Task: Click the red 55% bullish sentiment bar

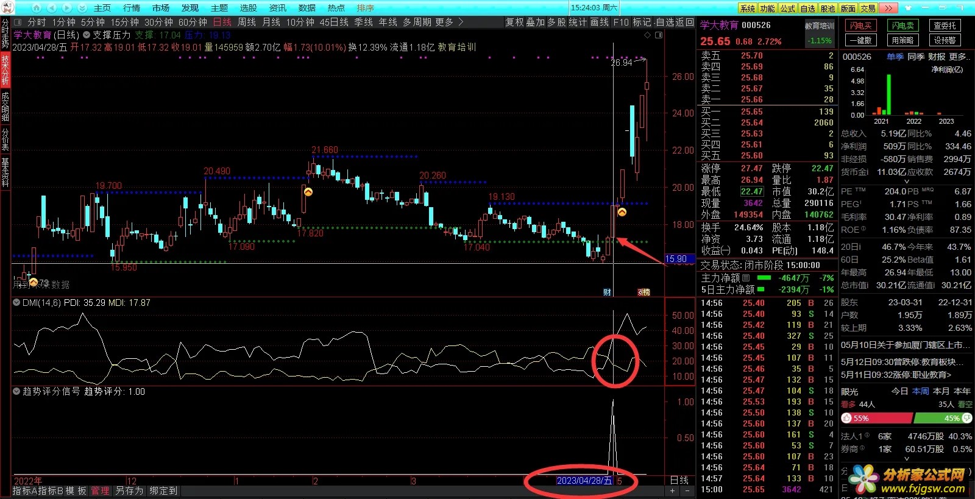Action: pyautogui.click(x=877, y=418)
